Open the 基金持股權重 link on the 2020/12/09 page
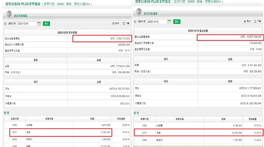The height and width of the screenshot is (147, 264). click(21, 16)
